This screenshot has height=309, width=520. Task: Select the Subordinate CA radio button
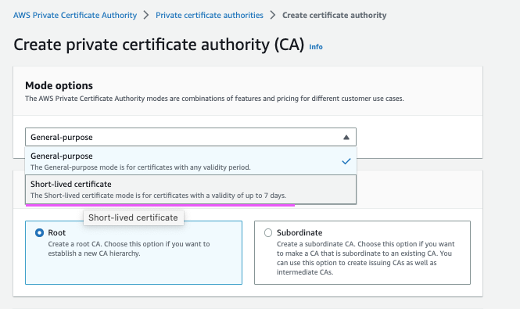coord(268,232)
